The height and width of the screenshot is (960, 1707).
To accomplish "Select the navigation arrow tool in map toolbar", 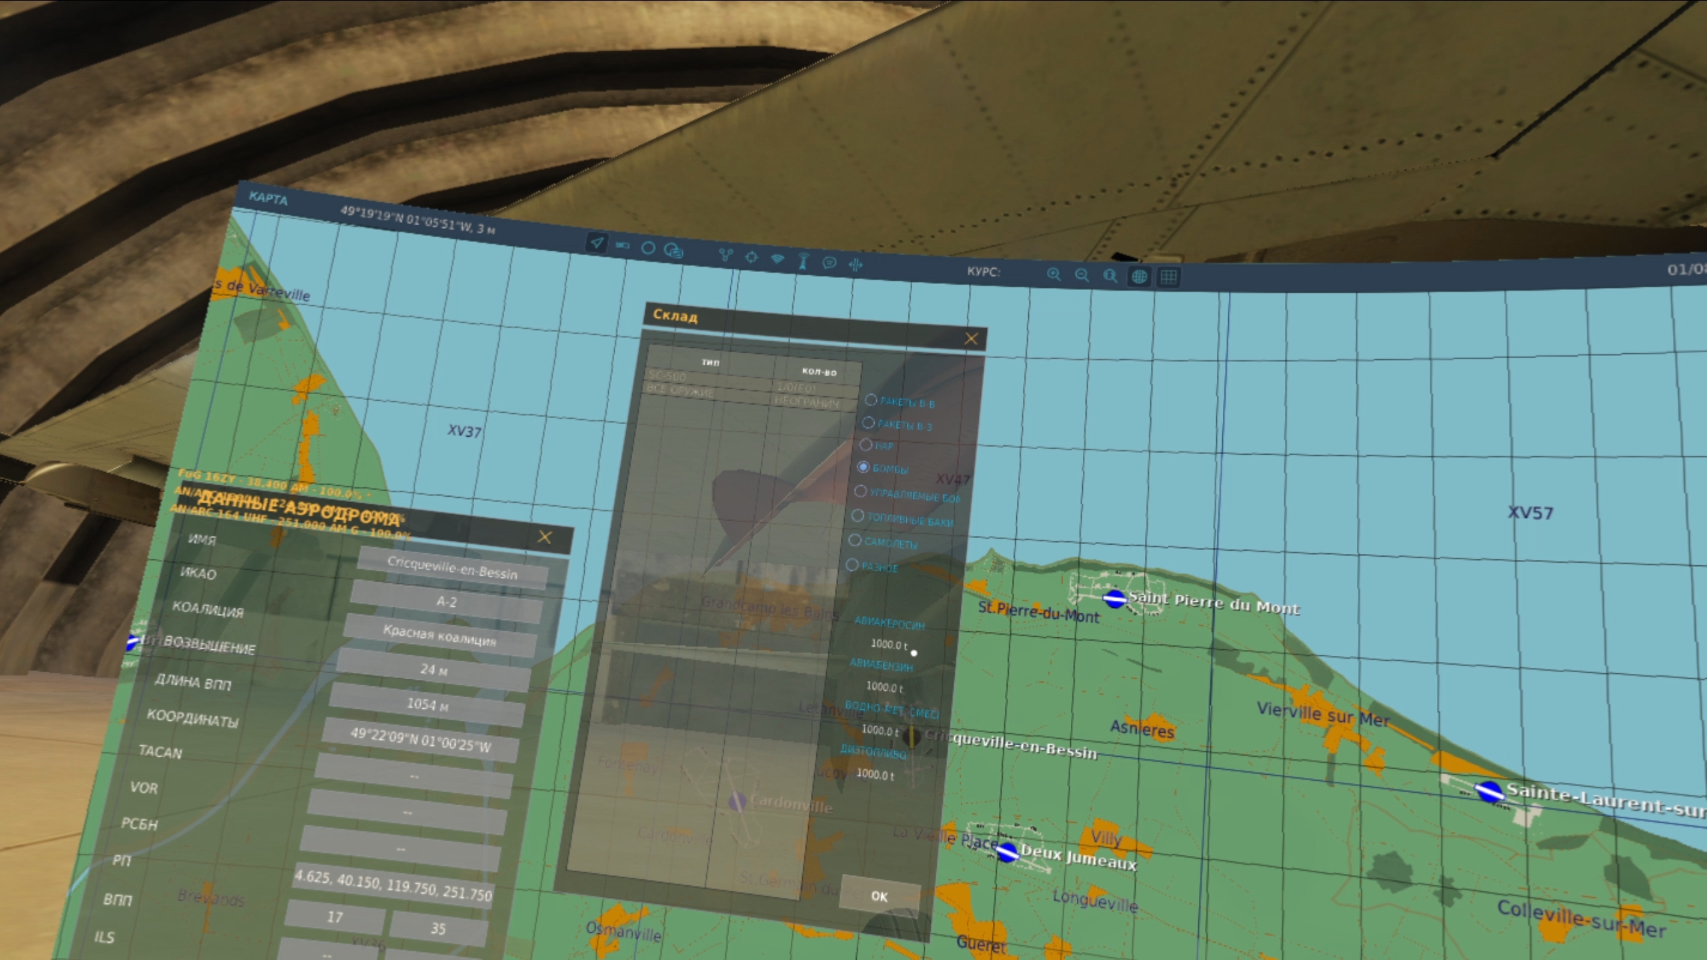I will (x=597, y=242).
